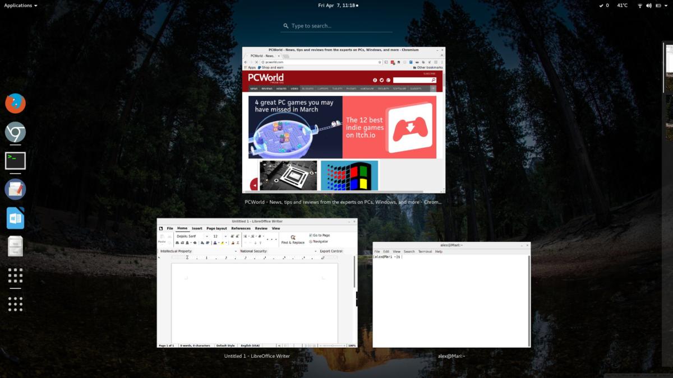Click the PCWorld Twitter icon
673x378 pixels.
[x=381, y=80]
